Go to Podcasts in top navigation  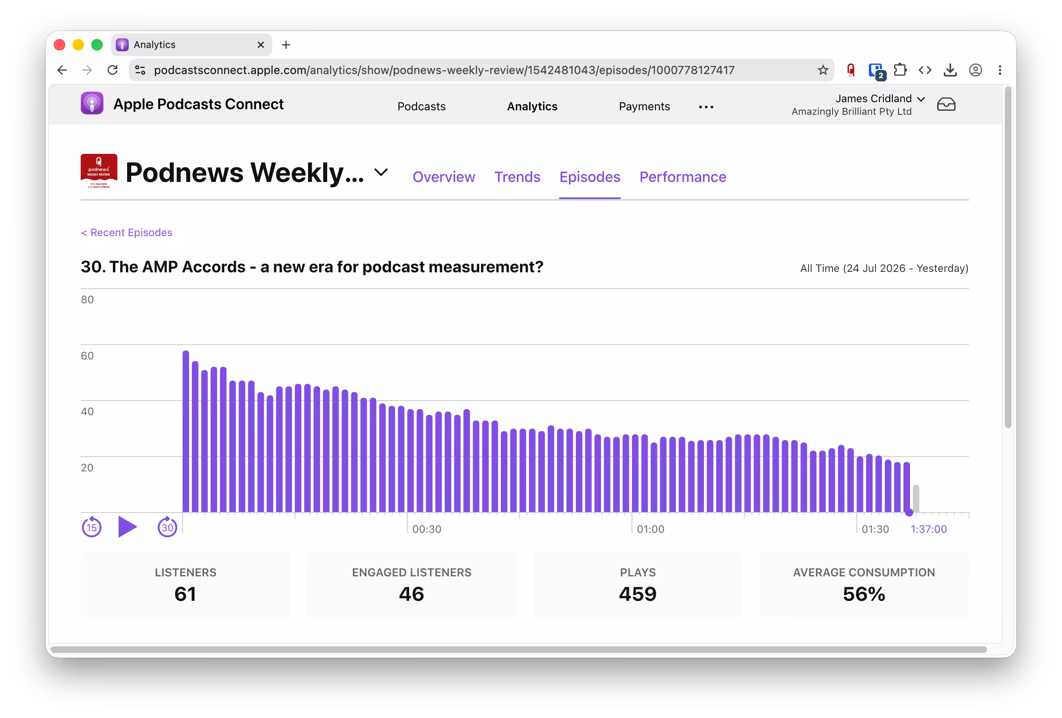[421, 106]
